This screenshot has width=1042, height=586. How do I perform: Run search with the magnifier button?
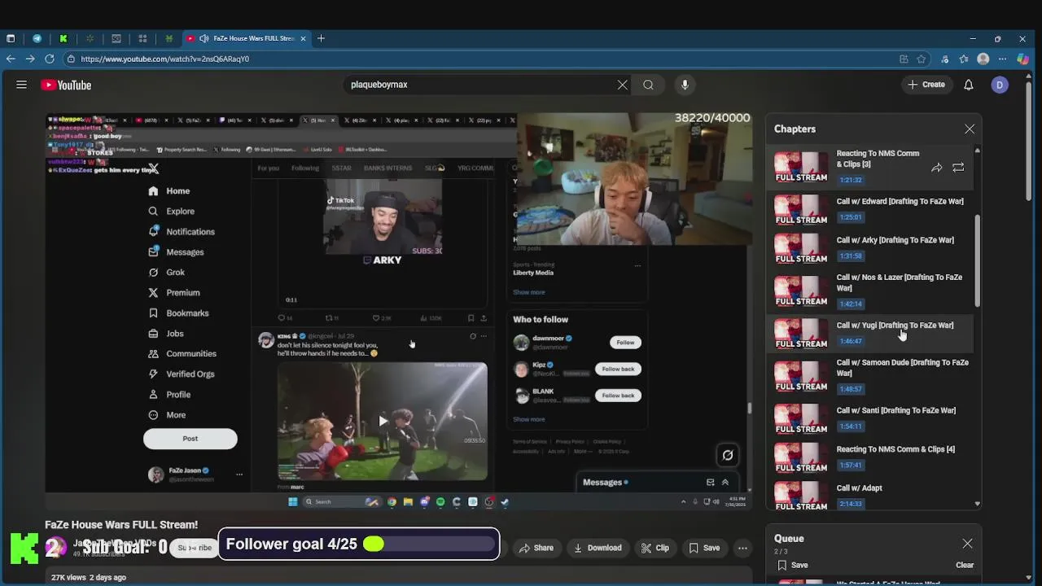[648, 85]
